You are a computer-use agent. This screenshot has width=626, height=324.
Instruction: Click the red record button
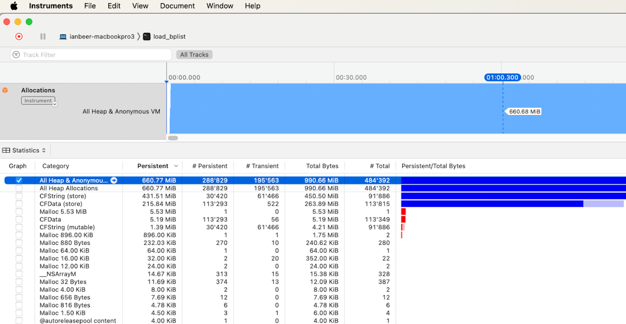19,36
